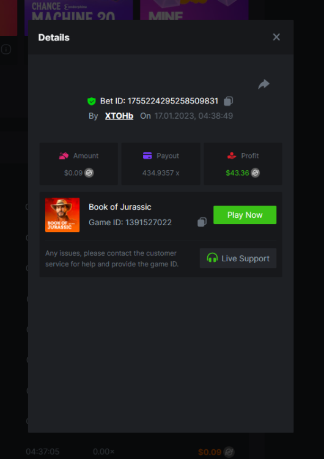The image size is (324, 459).
Task: Click the info circle icon at left edge
Action: coord(6,49)
